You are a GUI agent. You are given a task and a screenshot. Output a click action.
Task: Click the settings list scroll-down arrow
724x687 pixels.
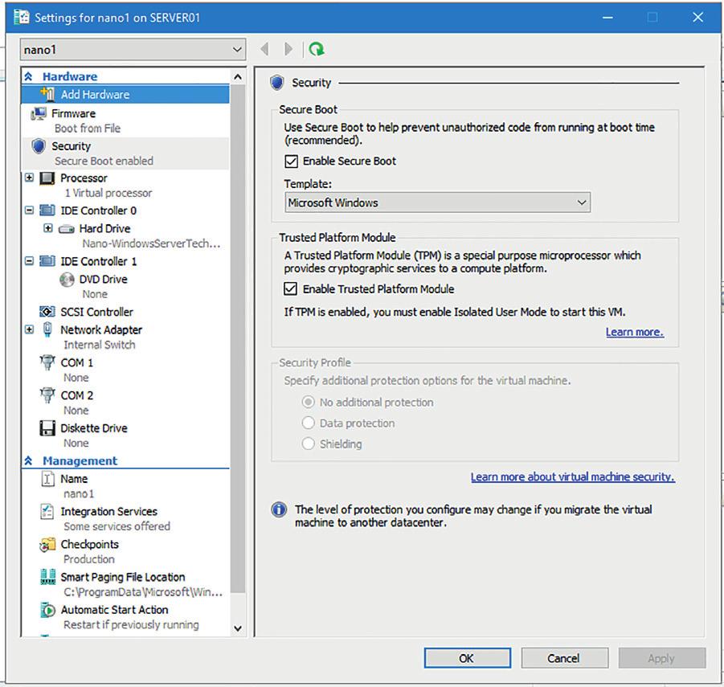click(238, 628)
